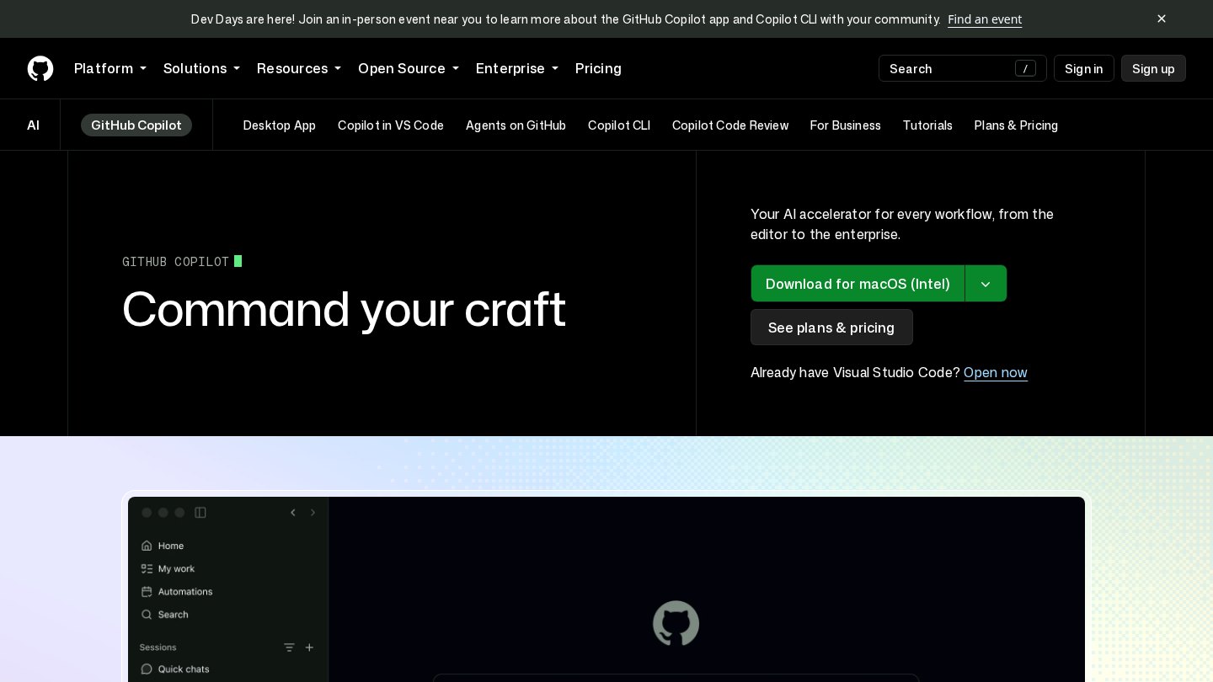Dismiss the Dev Days announcement banner
The width and height of the screenshot is (1213, 682).
click(x=1162, y=19)
